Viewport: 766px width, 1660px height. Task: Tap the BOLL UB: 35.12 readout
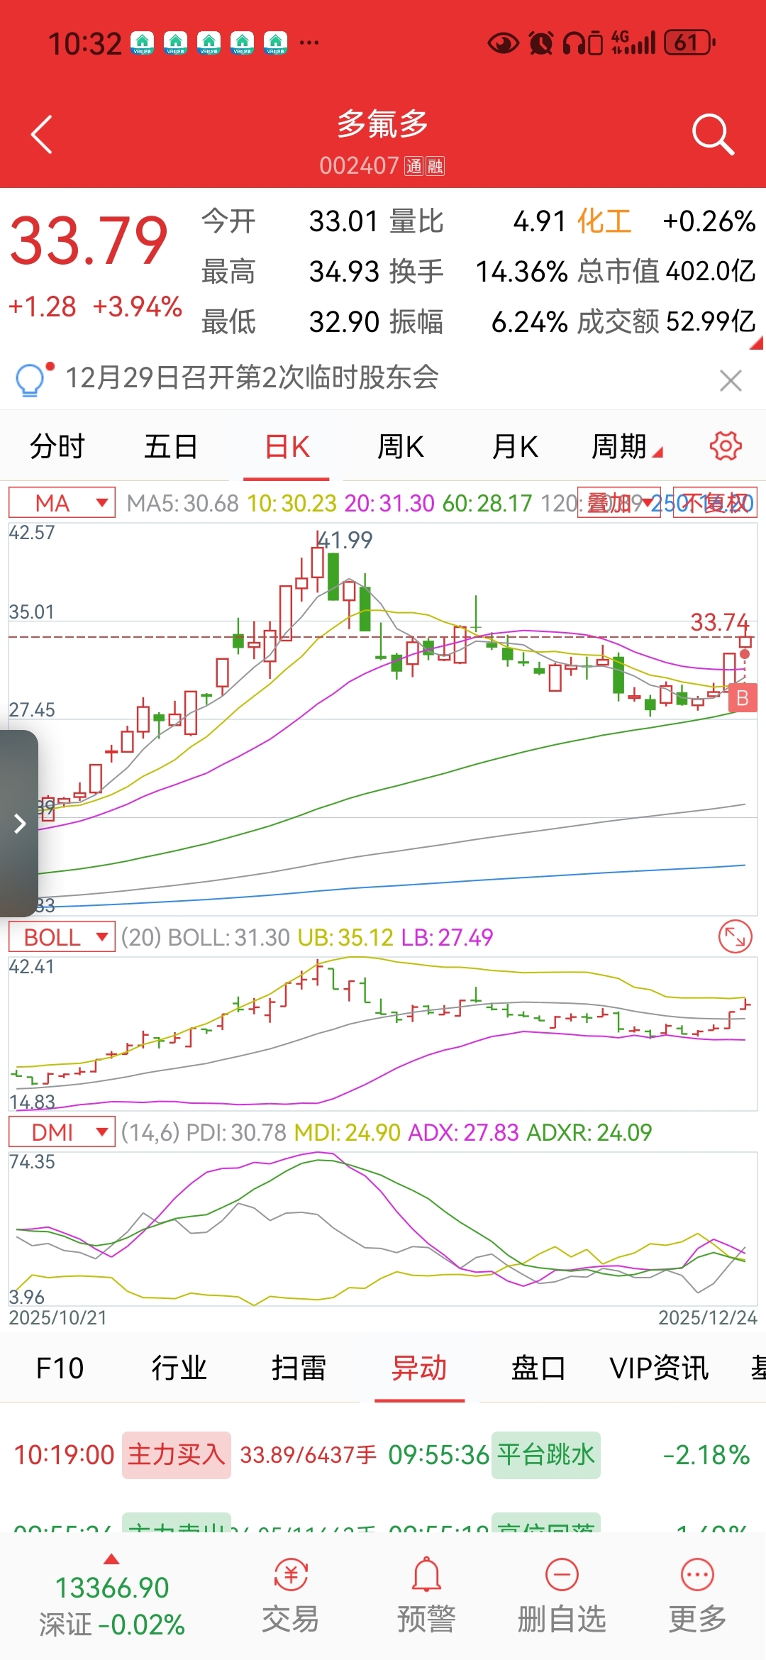pos(345,937)
